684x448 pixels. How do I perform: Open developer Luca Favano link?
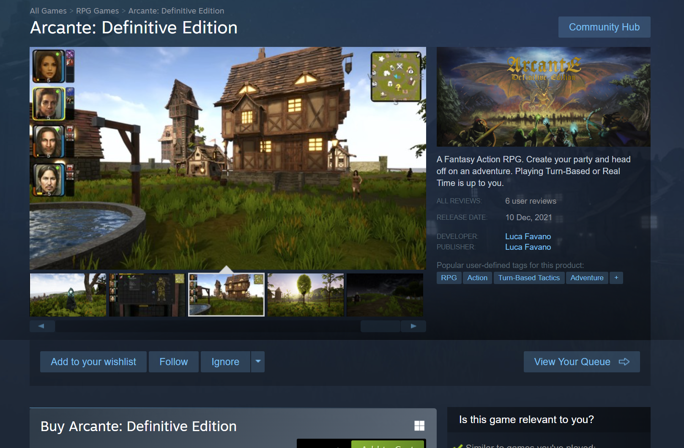pos(528,236)
